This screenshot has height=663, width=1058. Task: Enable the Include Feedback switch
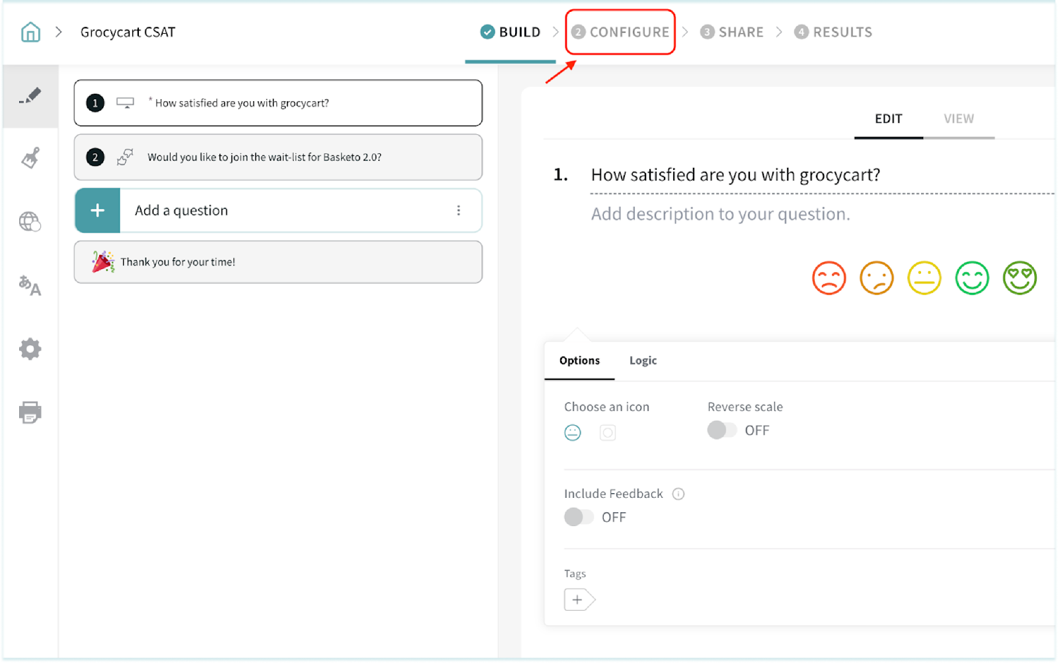(x=579, y=517)
